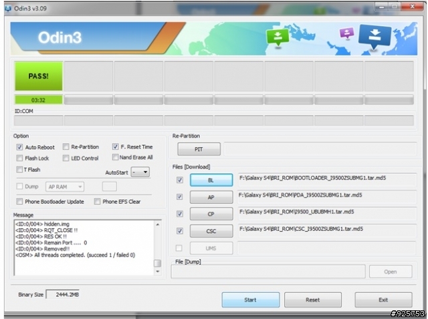This screenshot has width=428, height=319.
Task: Uncheck the AP file checkbox
Action: (180, 197)
